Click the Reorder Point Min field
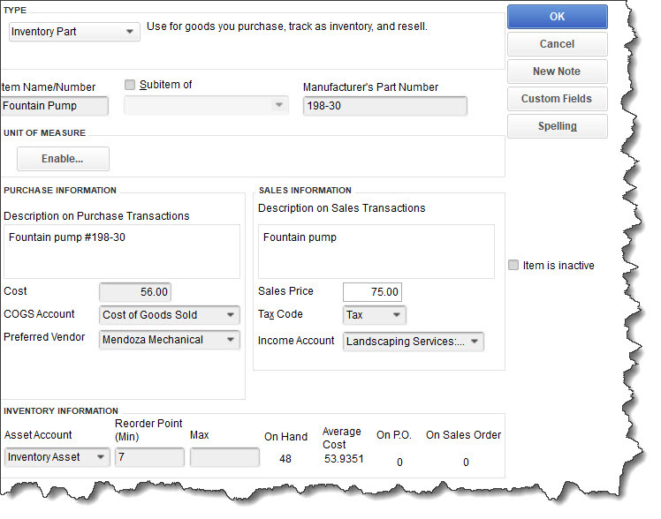The image size is (661, 519). point(149,457)
